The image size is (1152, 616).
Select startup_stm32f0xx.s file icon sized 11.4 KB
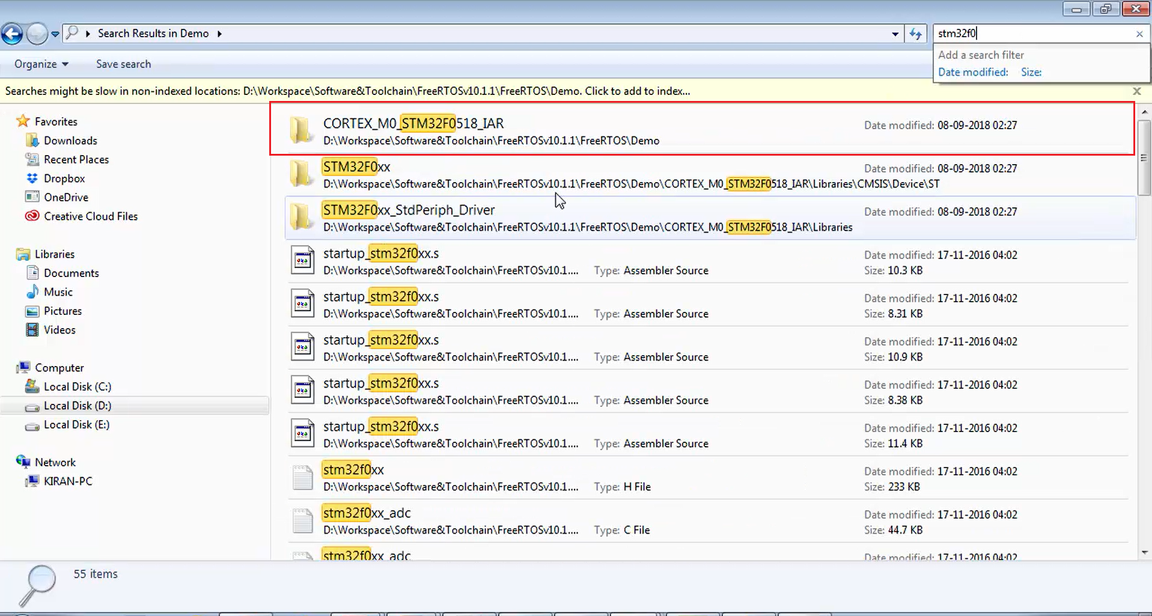[x=302, y=433]
